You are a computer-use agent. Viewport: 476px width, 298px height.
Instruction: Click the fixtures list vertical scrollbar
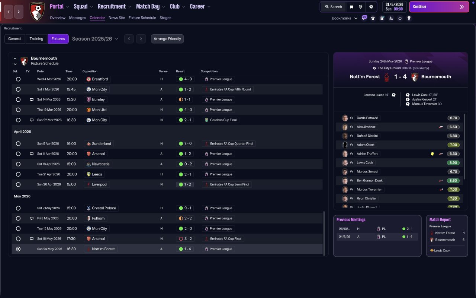(x=324, y=233)
